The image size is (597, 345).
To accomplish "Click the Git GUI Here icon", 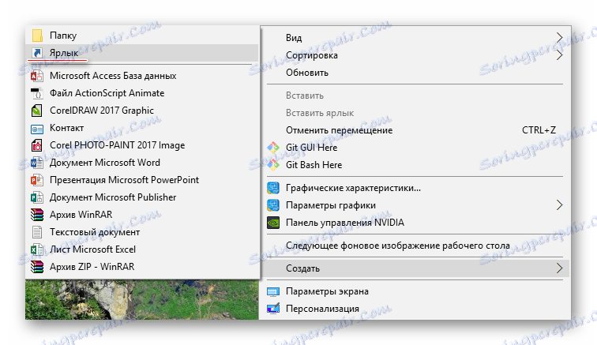I will click(x=273, y=148).
